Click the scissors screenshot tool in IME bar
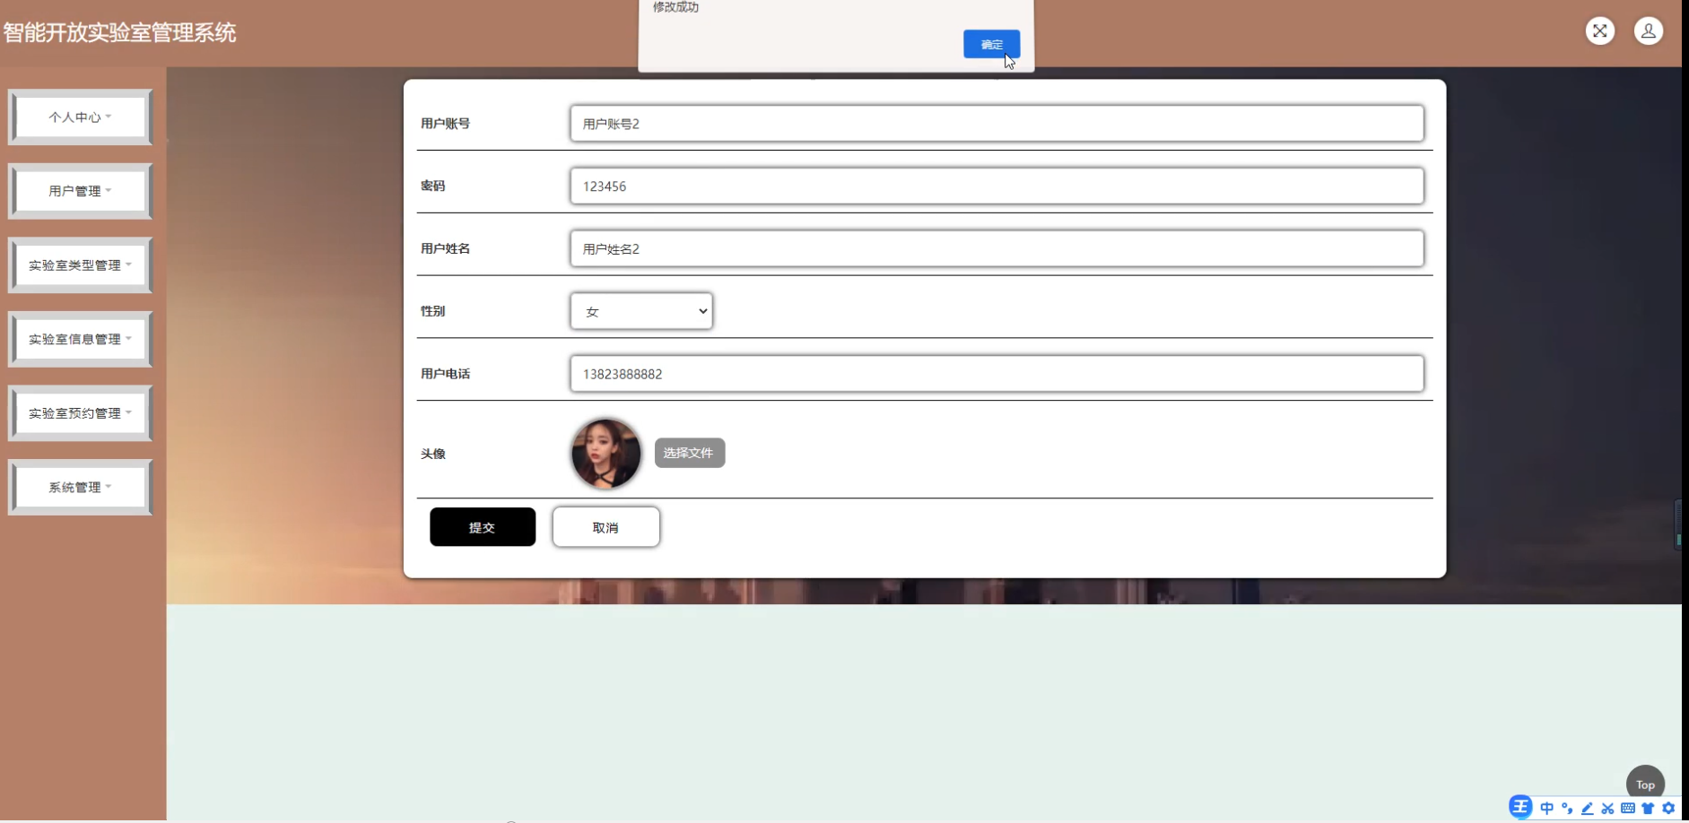 (x=1607, y=809)
